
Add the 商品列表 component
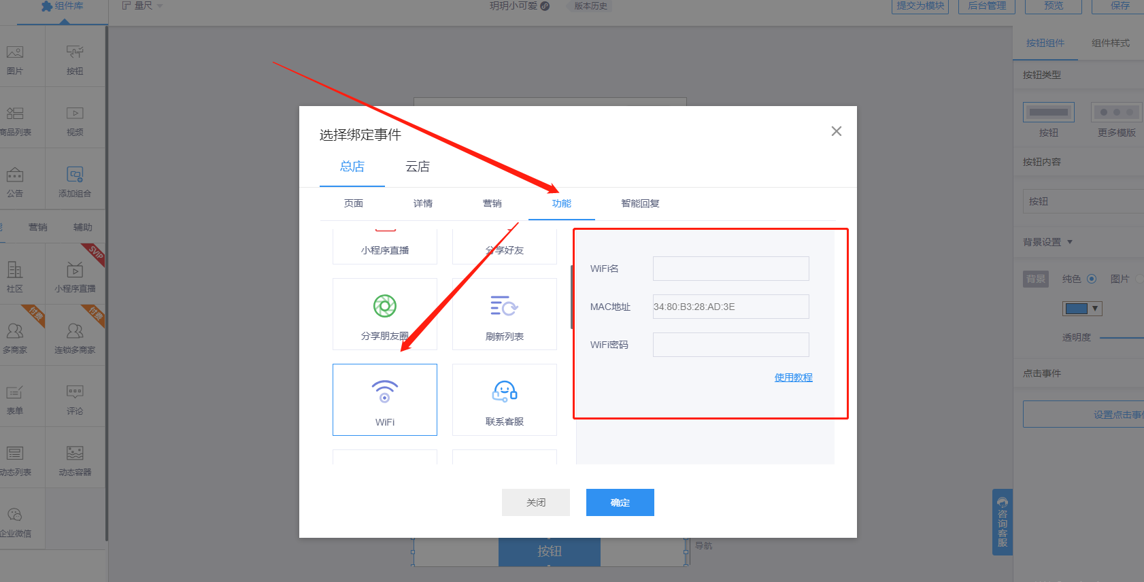click(15, 120)
